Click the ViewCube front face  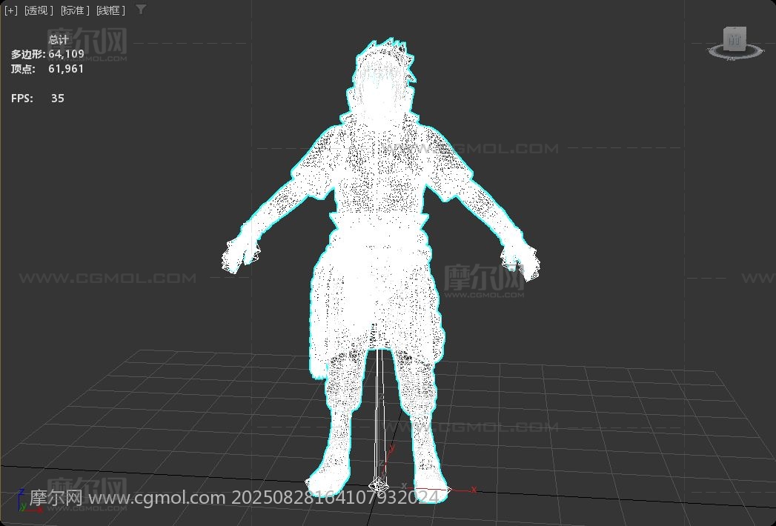[x=734, y=39]
